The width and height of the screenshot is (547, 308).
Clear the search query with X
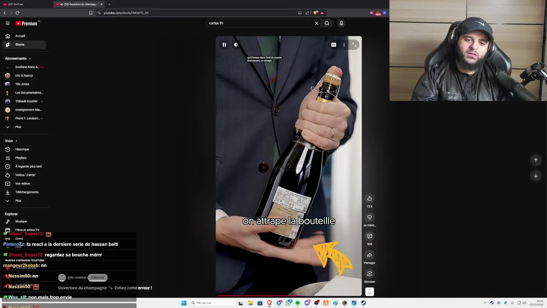click(x=317, y=23)
